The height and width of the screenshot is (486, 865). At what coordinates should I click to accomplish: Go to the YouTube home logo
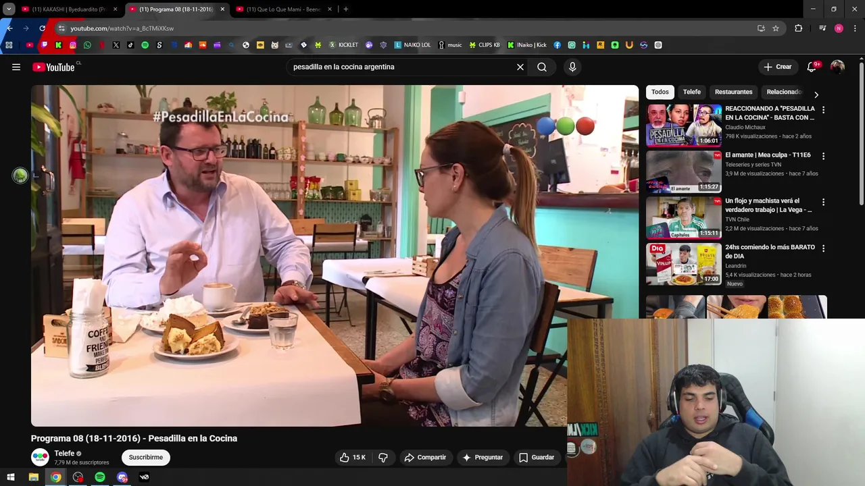click(x=53, y=67)
